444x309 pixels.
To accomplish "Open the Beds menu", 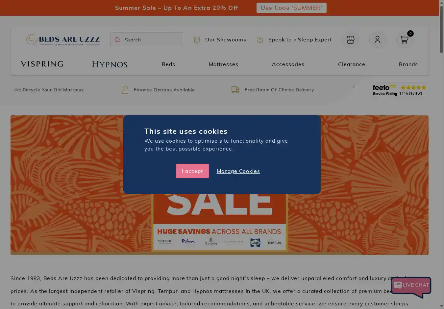I will [168, 64].
